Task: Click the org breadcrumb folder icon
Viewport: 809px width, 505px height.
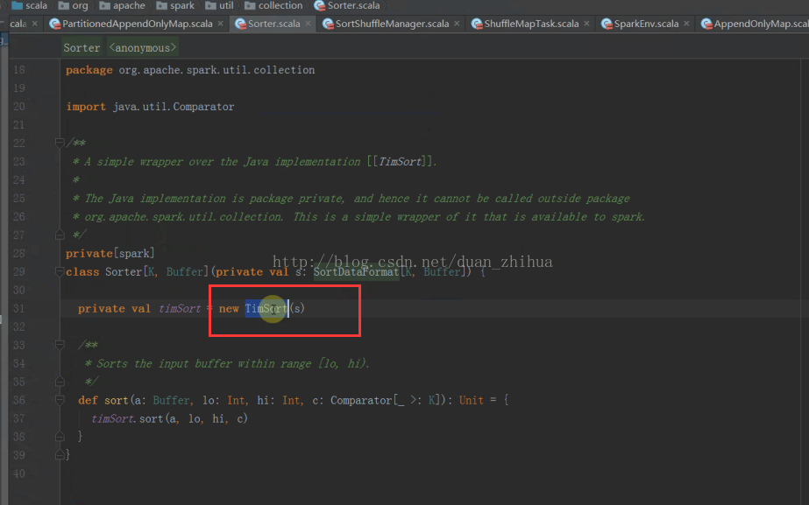Action: [x=64, y=5]
